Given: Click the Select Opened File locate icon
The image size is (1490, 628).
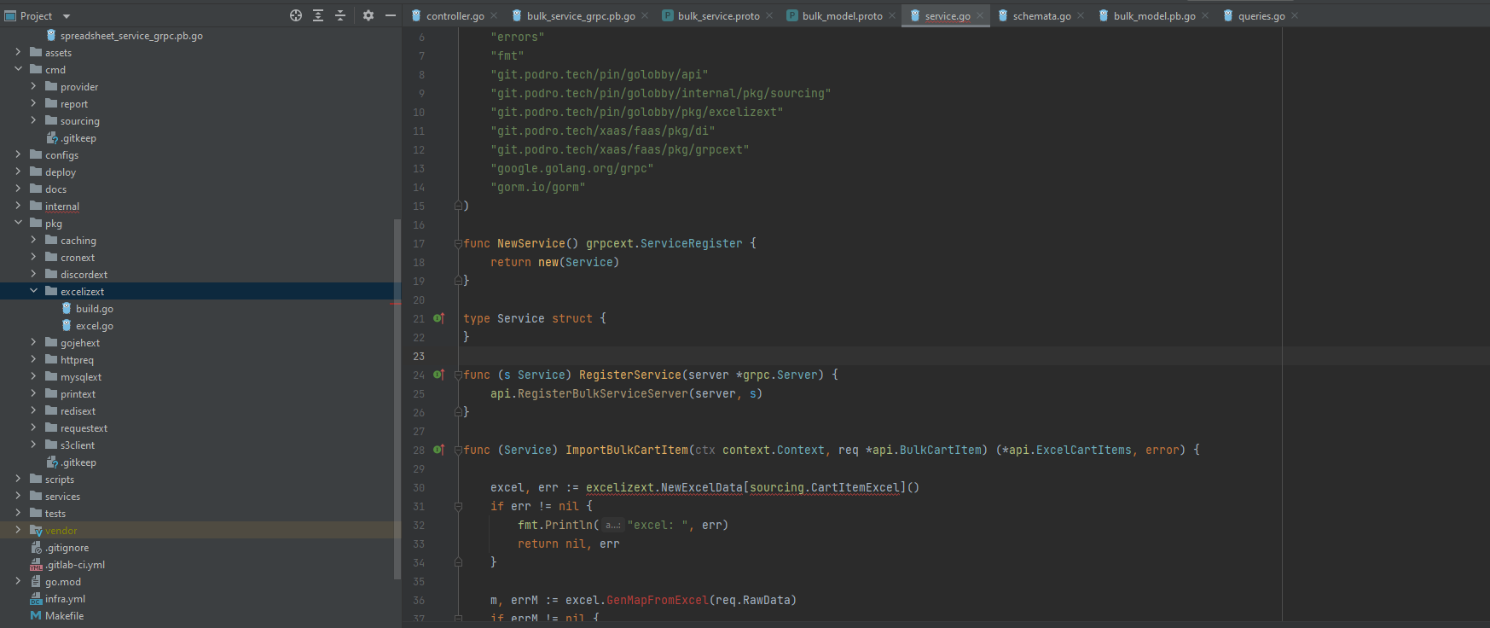Looking at the screenshot, I should pyautogui.click(x=296, y=15).
